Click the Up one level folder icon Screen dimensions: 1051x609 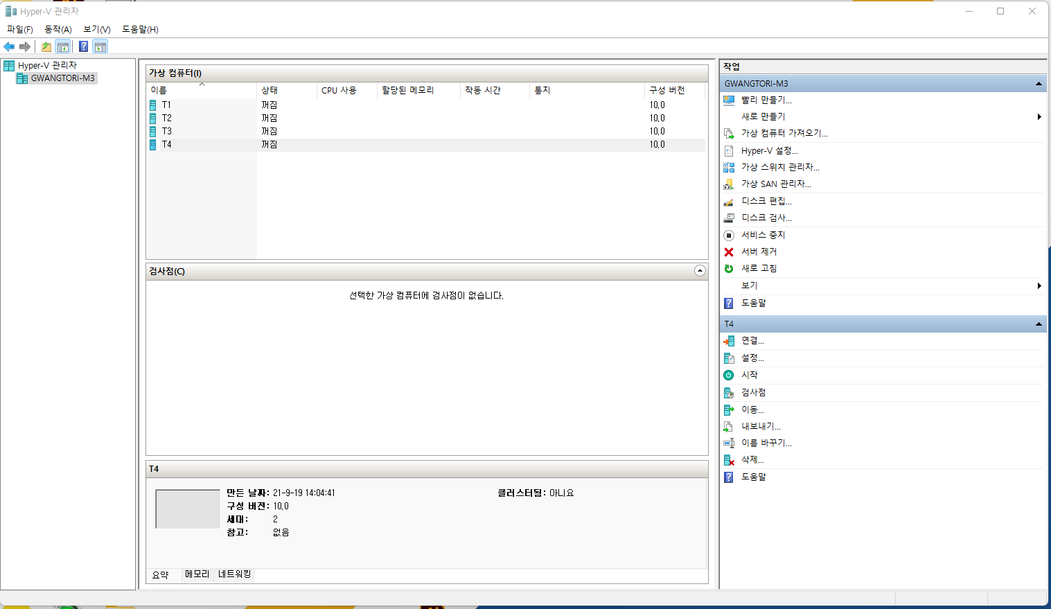[46, 46]
